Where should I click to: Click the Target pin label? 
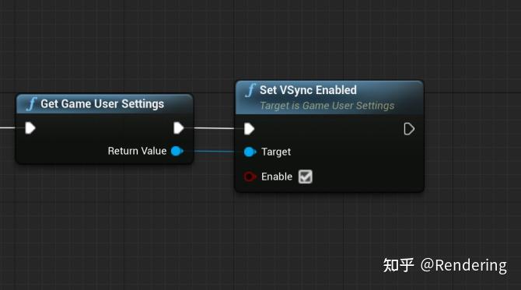pyautogui.click(x=276, y=152)
